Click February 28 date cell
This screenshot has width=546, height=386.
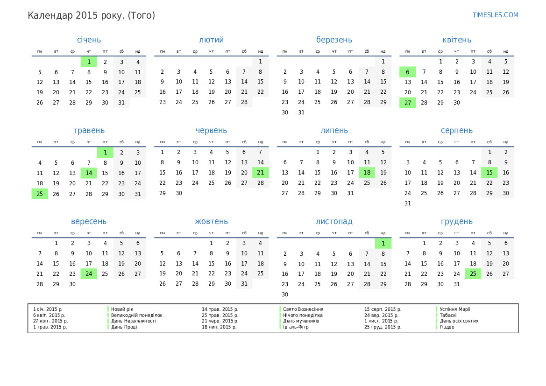(x=244, y=102)
